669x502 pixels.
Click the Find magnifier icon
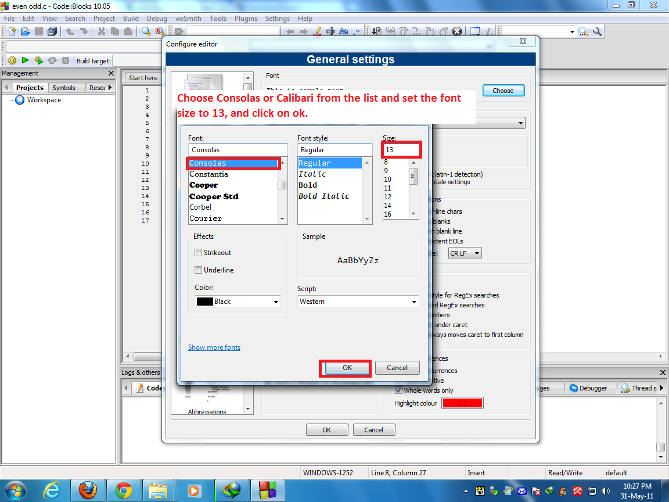point(146,31)
